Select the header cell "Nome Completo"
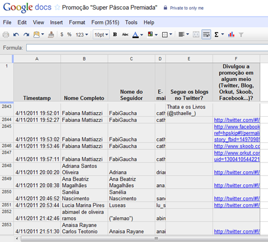Screen dimensions: 268x242 click(84, 82)
